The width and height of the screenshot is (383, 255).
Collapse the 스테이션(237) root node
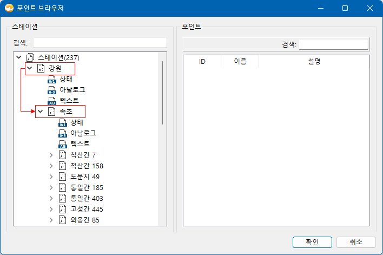tap(19, 57)
